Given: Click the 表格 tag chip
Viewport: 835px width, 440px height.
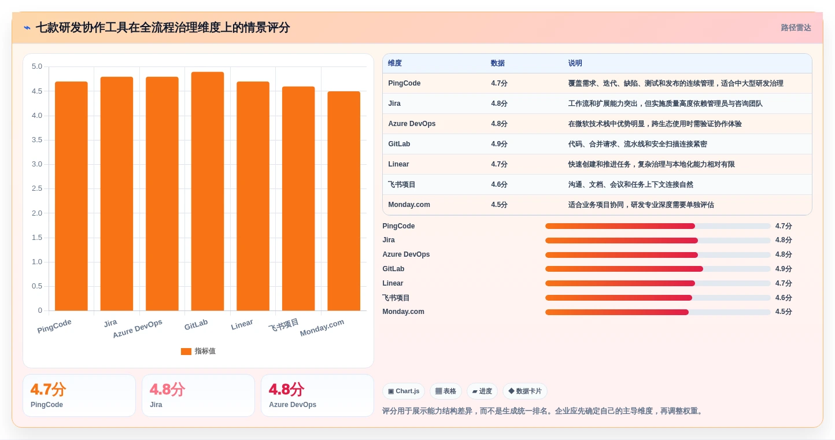Looking at the screenshot, I should coord(445,391).
